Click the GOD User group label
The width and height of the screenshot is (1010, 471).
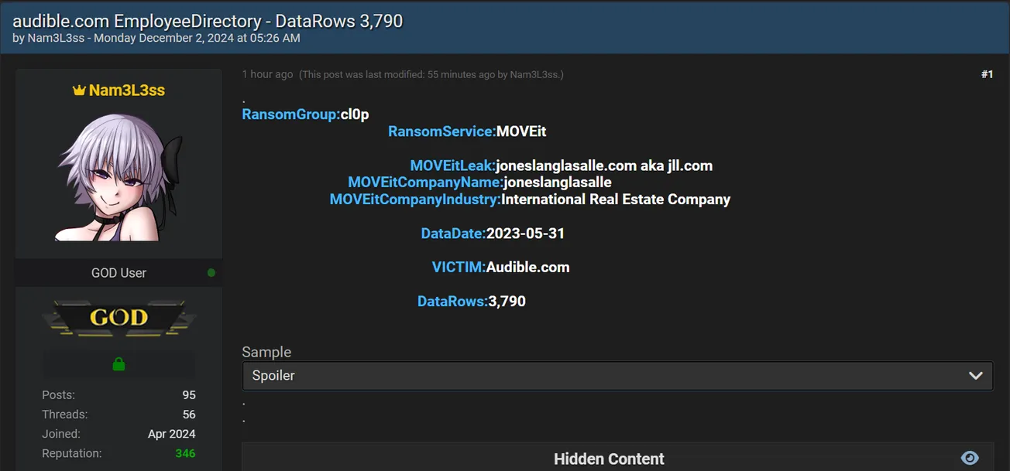pyautogui.click(x=118, y=272)
